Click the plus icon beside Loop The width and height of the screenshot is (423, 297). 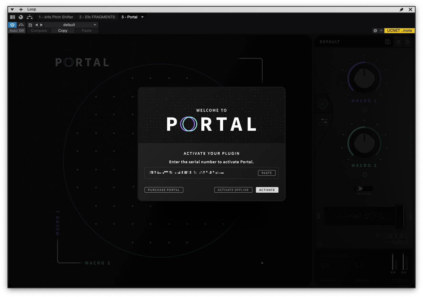click(21, 9)
